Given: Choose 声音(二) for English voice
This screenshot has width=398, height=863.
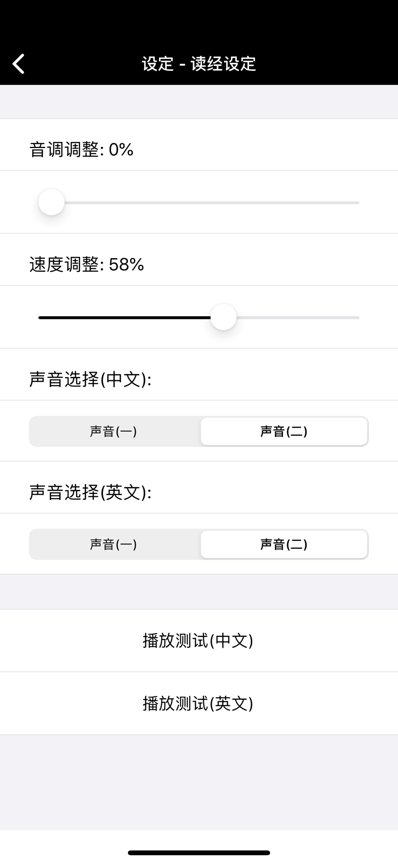Looking at the screenshot, I should tap(284, 544).
